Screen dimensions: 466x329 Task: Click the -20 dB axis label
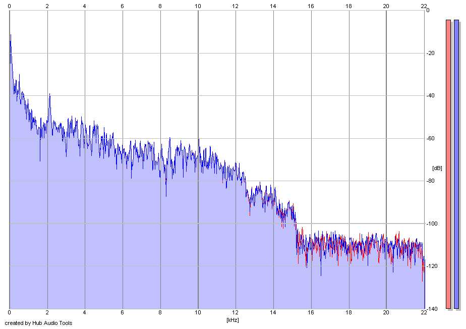coord(430,53)
